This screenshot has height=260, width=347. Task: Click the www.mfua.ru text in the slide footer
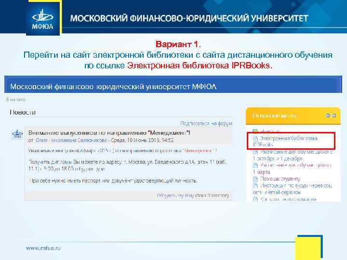(43, 248)
